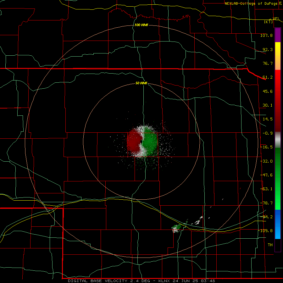The width and height of the screenshot is (283, 283).
Task: Click the green inbound velocity region near radar
Action: (x=150, y=142)
